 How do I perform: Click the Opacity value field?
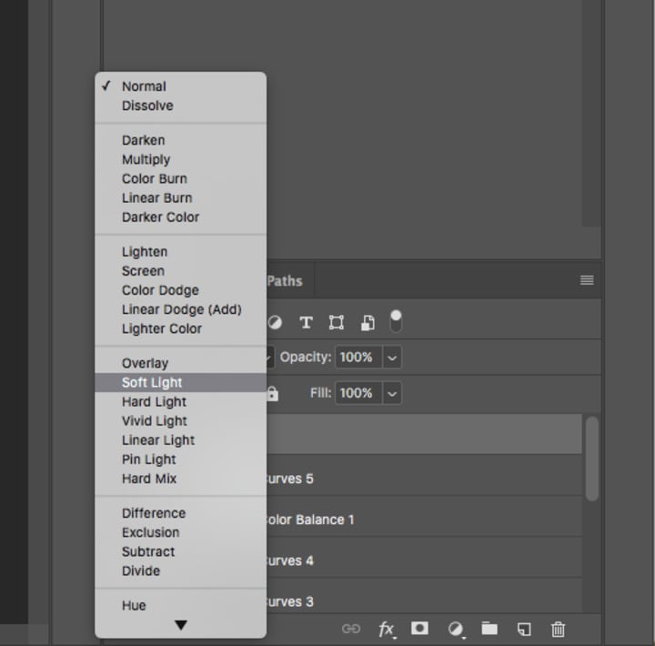[358, 358]
